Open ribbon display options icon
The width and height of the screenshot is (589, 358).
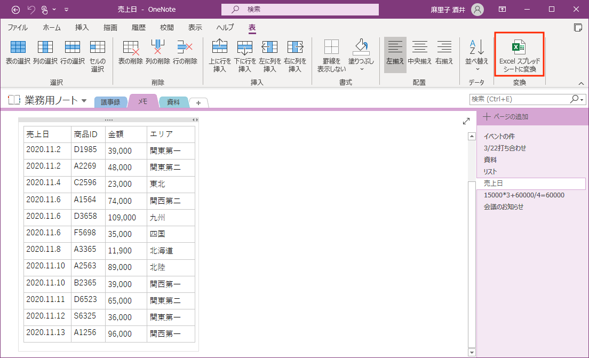click(502, 10)
